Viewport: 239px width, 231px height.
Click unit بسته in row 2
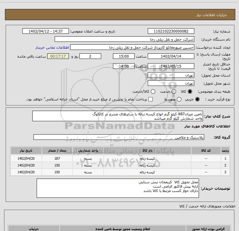[88, 165]
